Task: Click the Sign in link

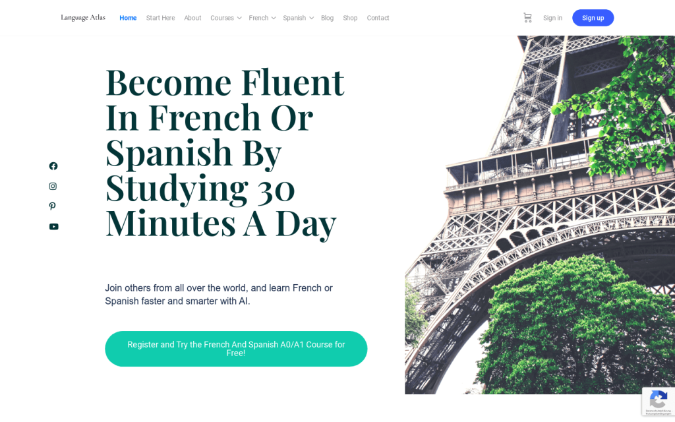Action: [552, 18]
